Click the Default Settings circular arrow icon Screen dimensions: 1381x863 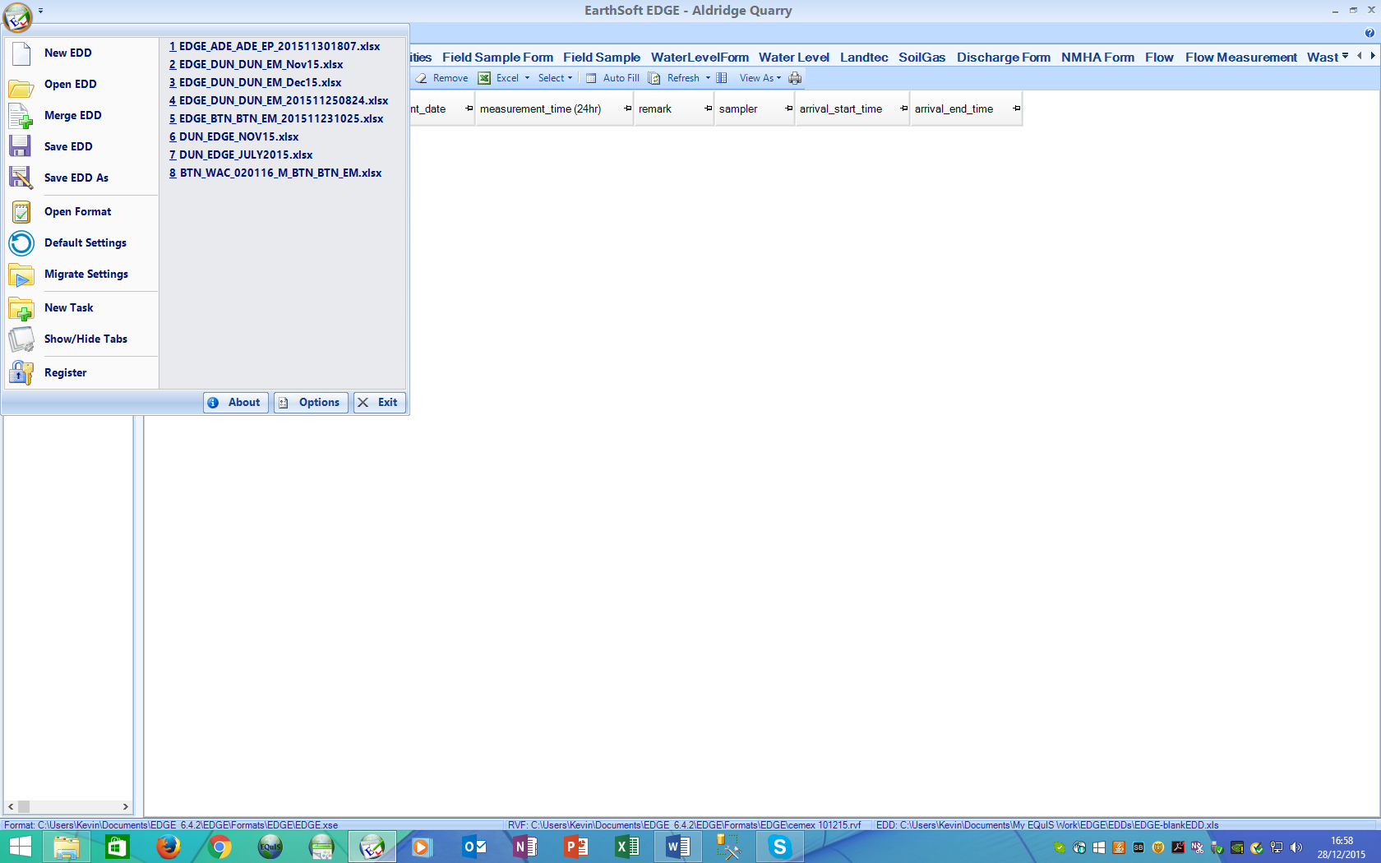(21, 243)
